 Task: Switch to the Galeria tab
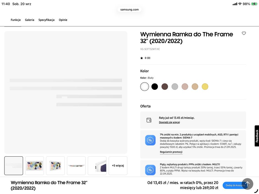30,20
